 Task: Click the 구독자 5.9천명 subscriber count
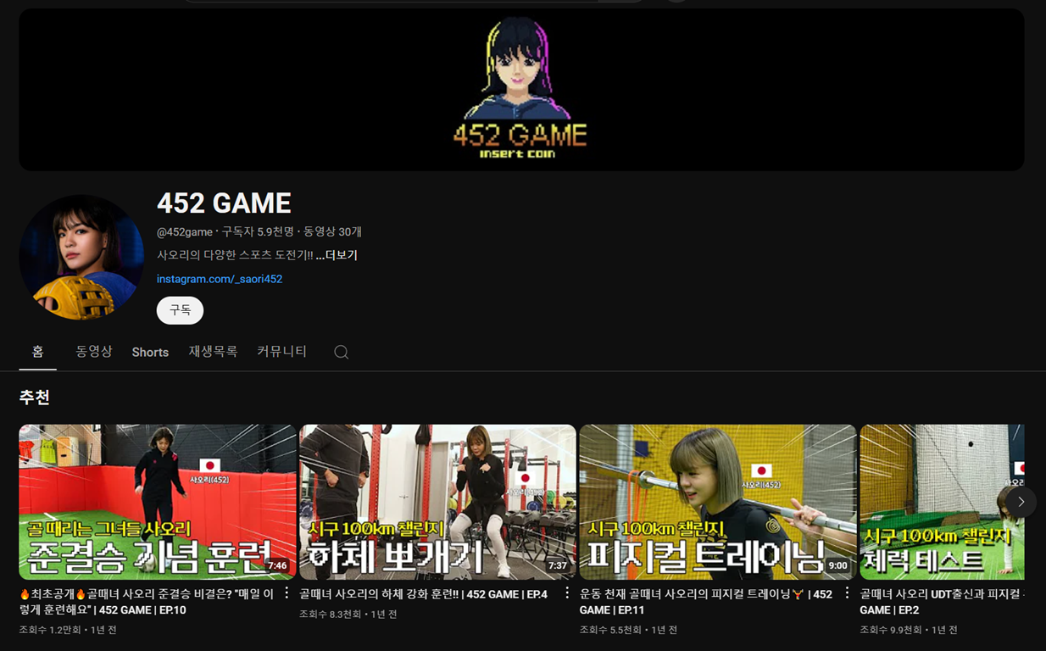(x=258, y=231)
